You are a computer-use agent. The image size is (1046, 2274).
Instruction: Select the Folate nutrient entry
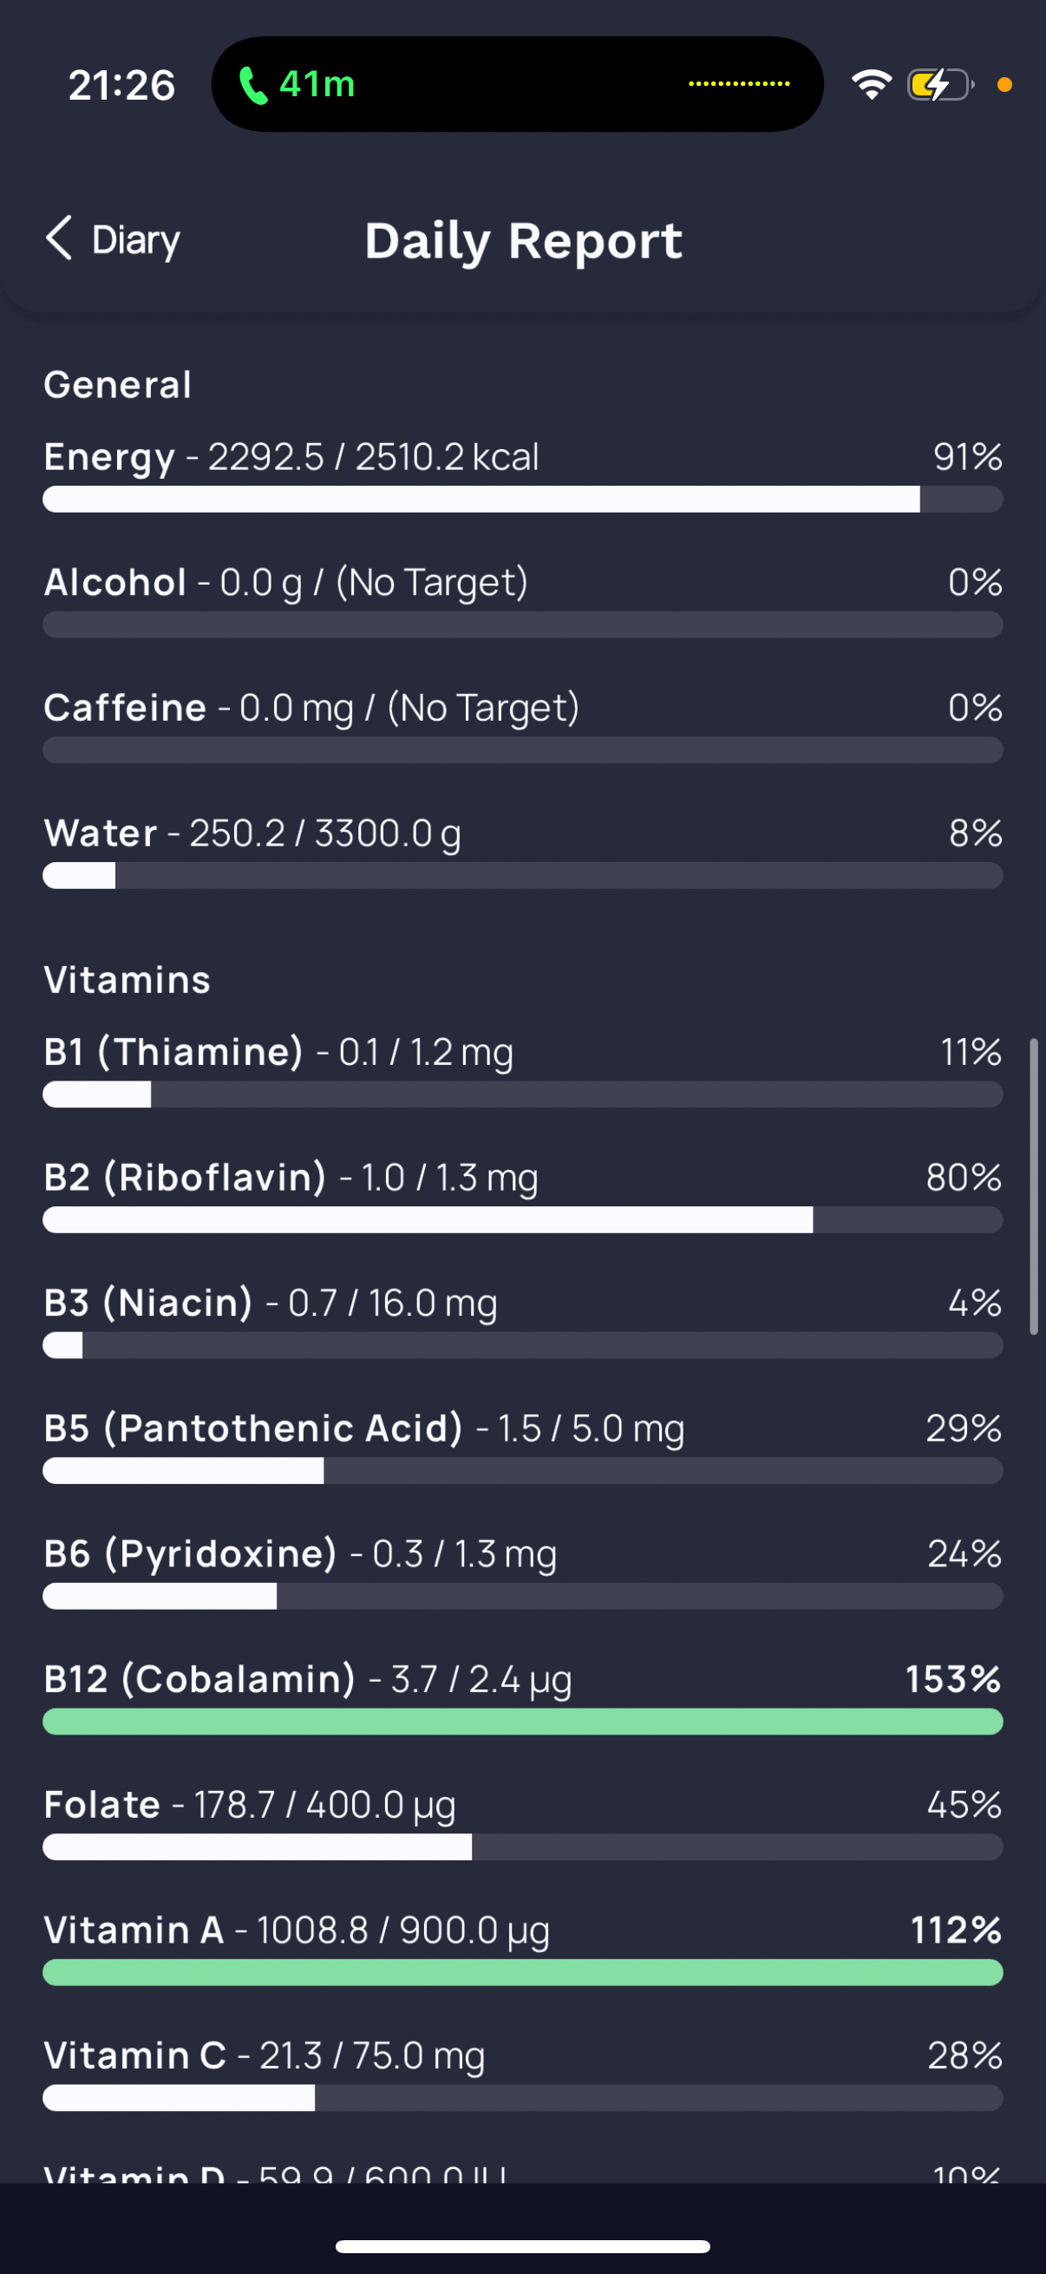522,1821
